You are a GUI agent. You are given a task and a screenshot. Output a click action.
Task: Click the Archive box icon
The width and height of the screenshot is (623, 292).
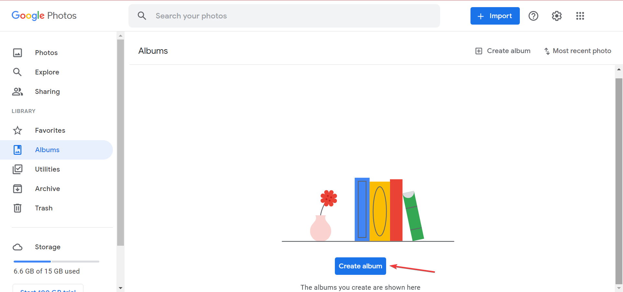coord(18,189)
